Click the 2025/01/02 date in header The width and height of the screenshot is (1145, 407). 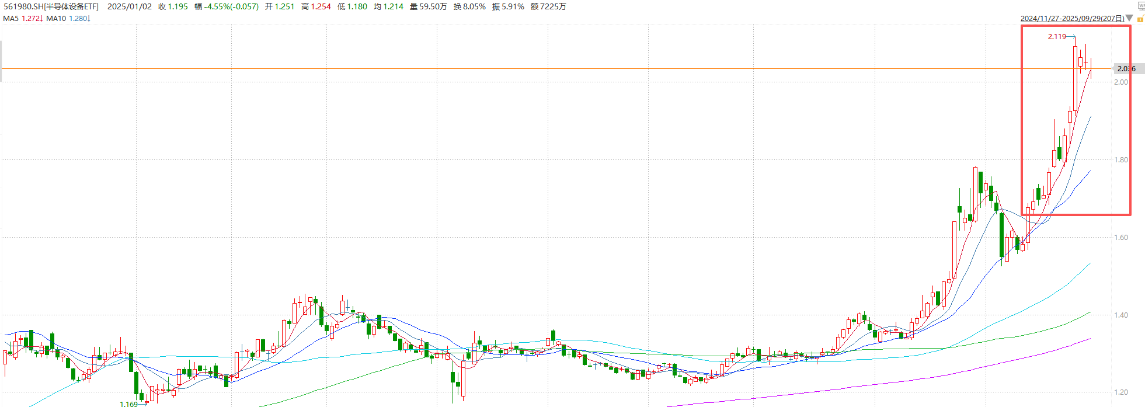[x=130, y=6]
